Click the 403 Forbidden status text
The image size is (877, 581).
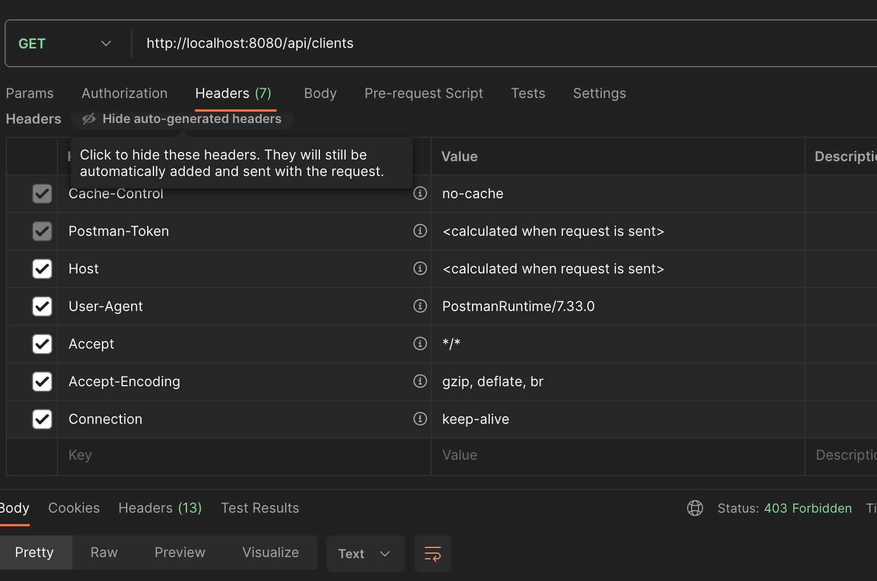[808, 508]
